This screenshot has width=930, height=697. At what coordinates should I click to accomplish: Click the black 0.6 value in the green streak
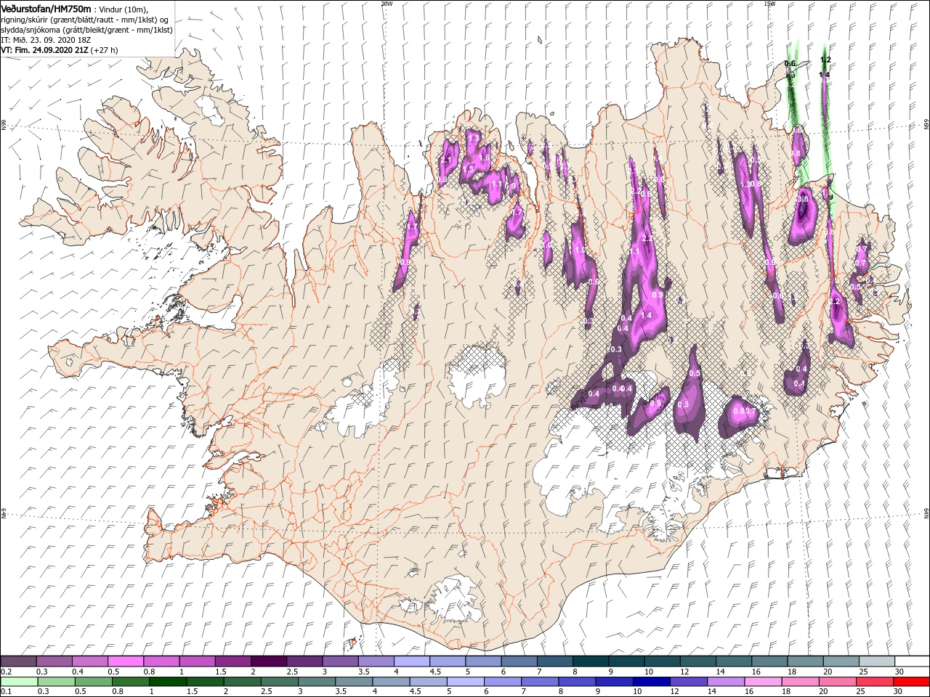pyautogui.click(x=790, y=64)
